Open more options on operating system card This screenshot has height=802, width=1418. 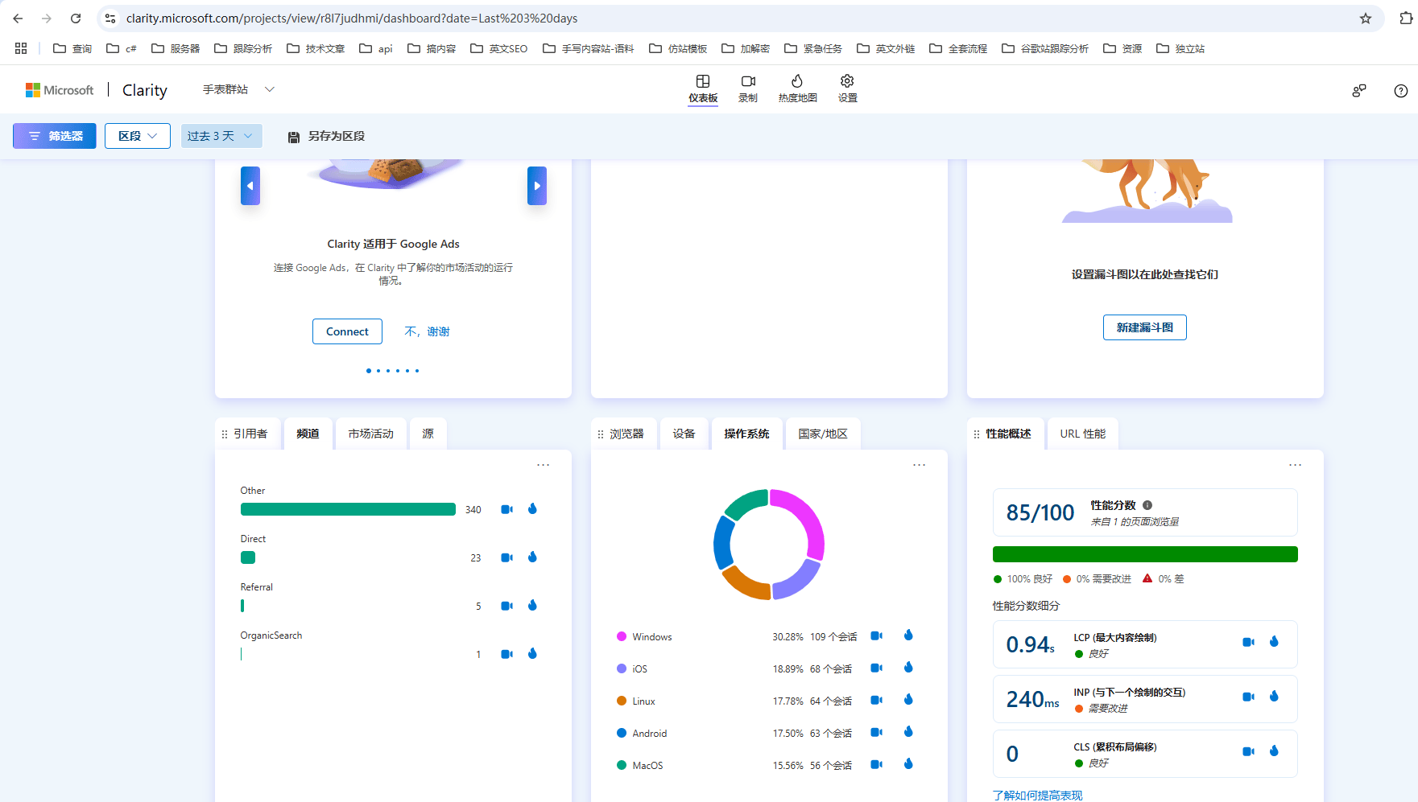pyautogui.click(x=919, y=465)
